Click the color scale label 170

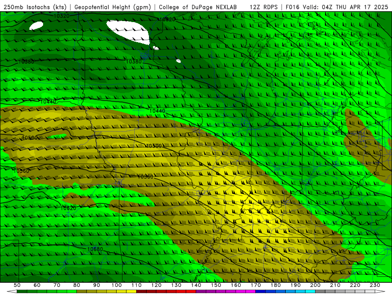[x=256, y=285]
